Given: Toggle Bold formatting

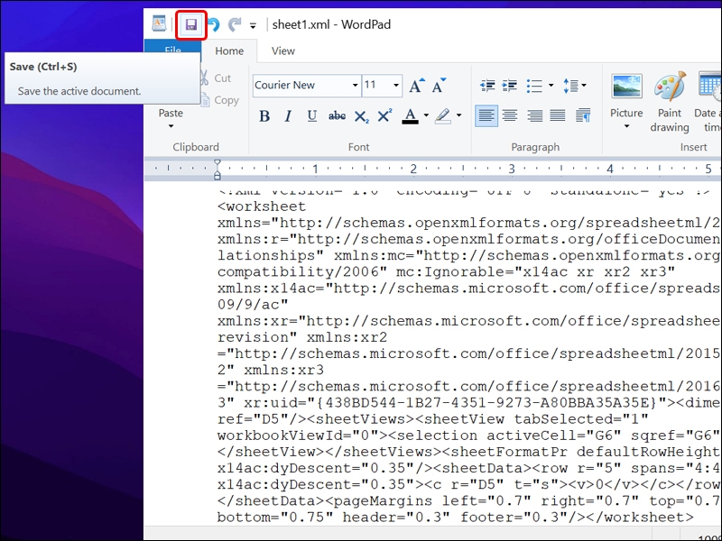Looking at the screenshot, I should 264,116.
